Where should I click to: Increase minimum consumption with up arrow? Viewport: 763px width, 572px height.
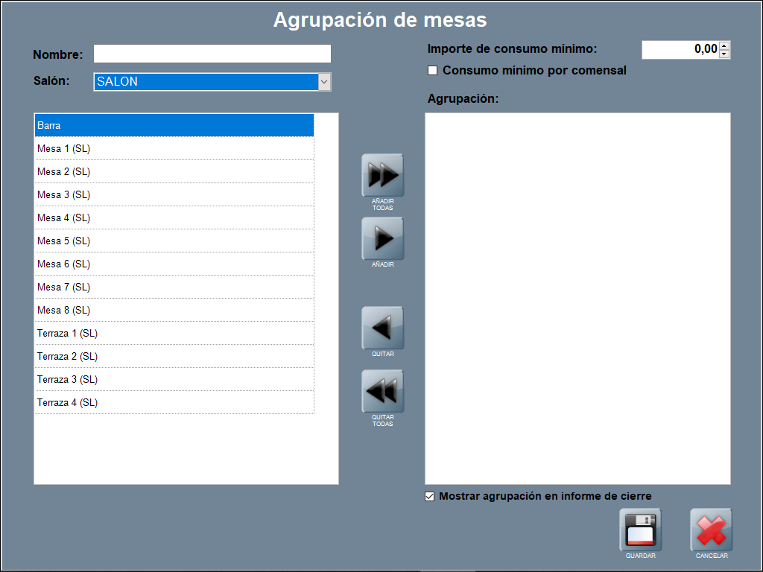point(724,45)
